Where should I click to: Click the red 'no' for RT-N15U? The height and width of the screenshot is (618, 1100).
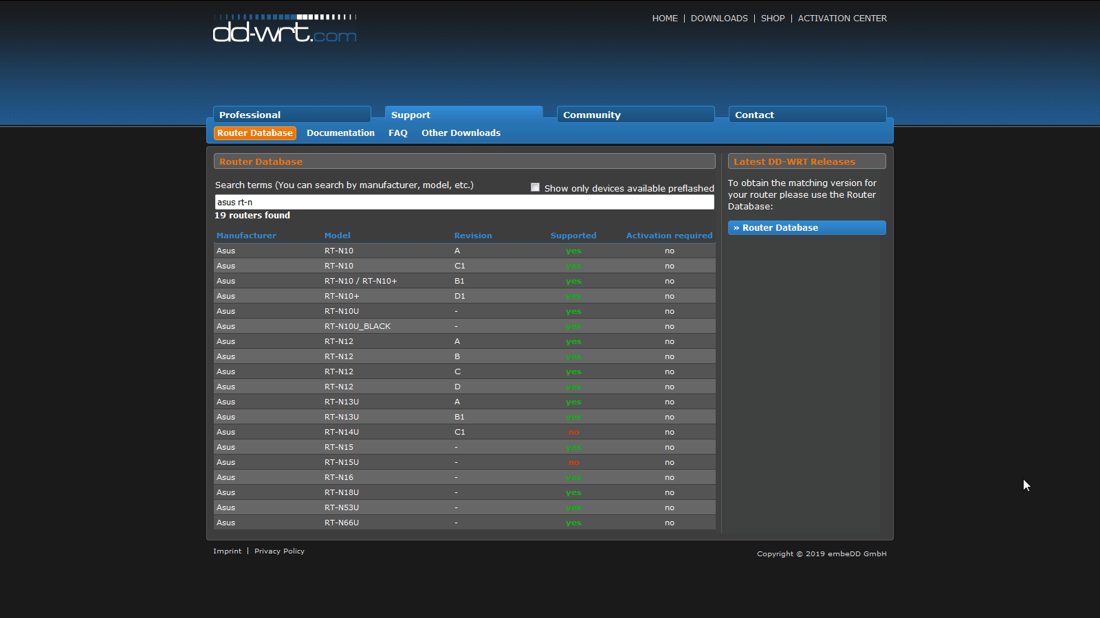click(573, 463)
